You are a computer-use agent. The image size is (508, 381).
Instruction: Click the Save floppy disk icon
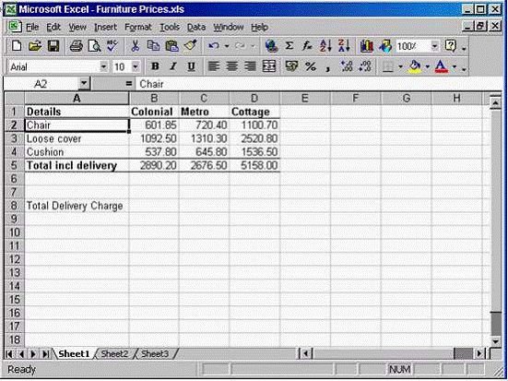point(53,46)
